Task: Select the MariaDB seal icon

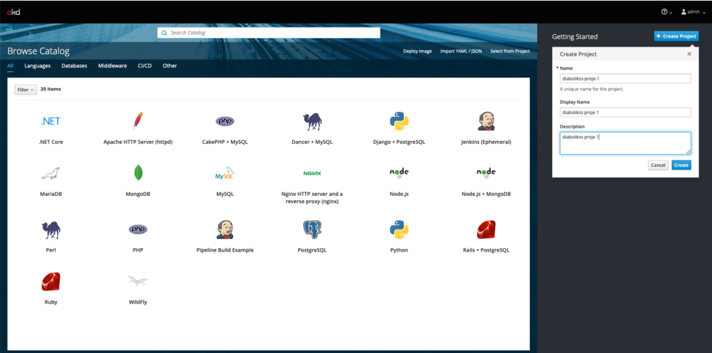Action: tap(51, 173)
